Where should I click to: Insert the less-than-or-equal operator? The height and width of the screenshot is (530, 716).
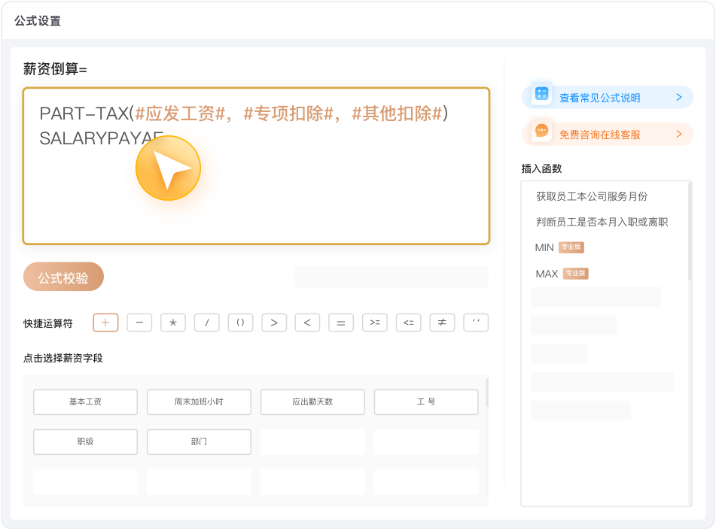[409, 323]
